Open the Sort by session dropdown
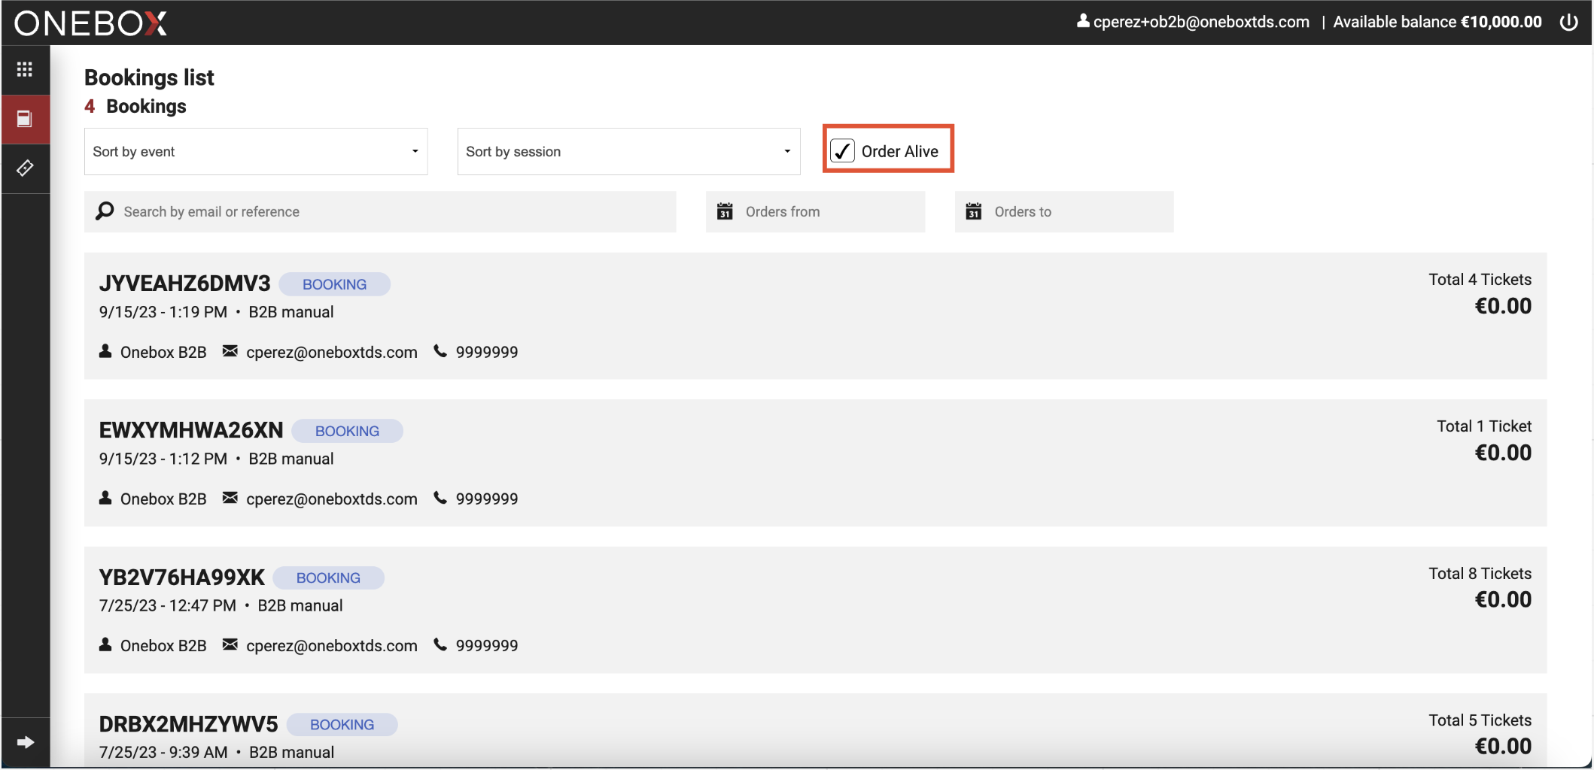 point(629,151)
